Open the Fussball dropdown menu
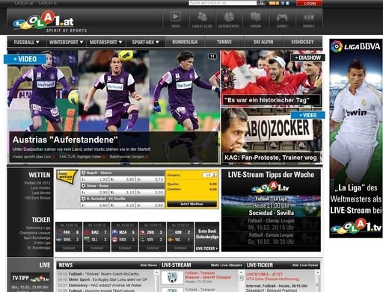The image size is (383, 292). coord(27,42)
